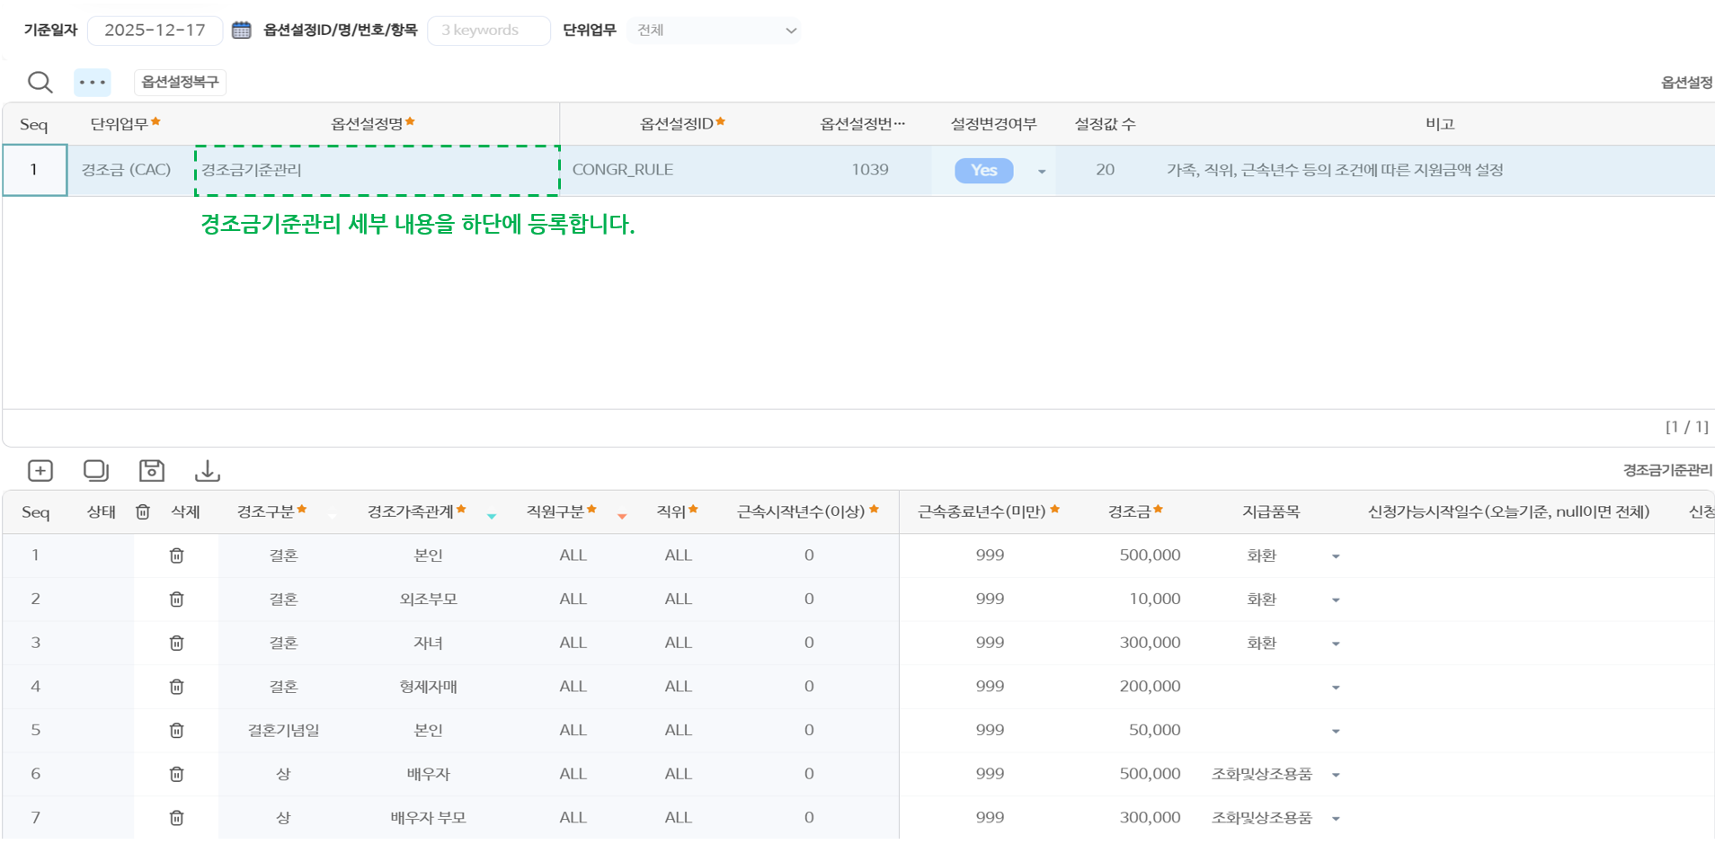Open 지급품목 dropdown in row 3 자녀
The width and height of the screenshot is (1715, 853).
pyautogui.click(x=1336, y=644)
